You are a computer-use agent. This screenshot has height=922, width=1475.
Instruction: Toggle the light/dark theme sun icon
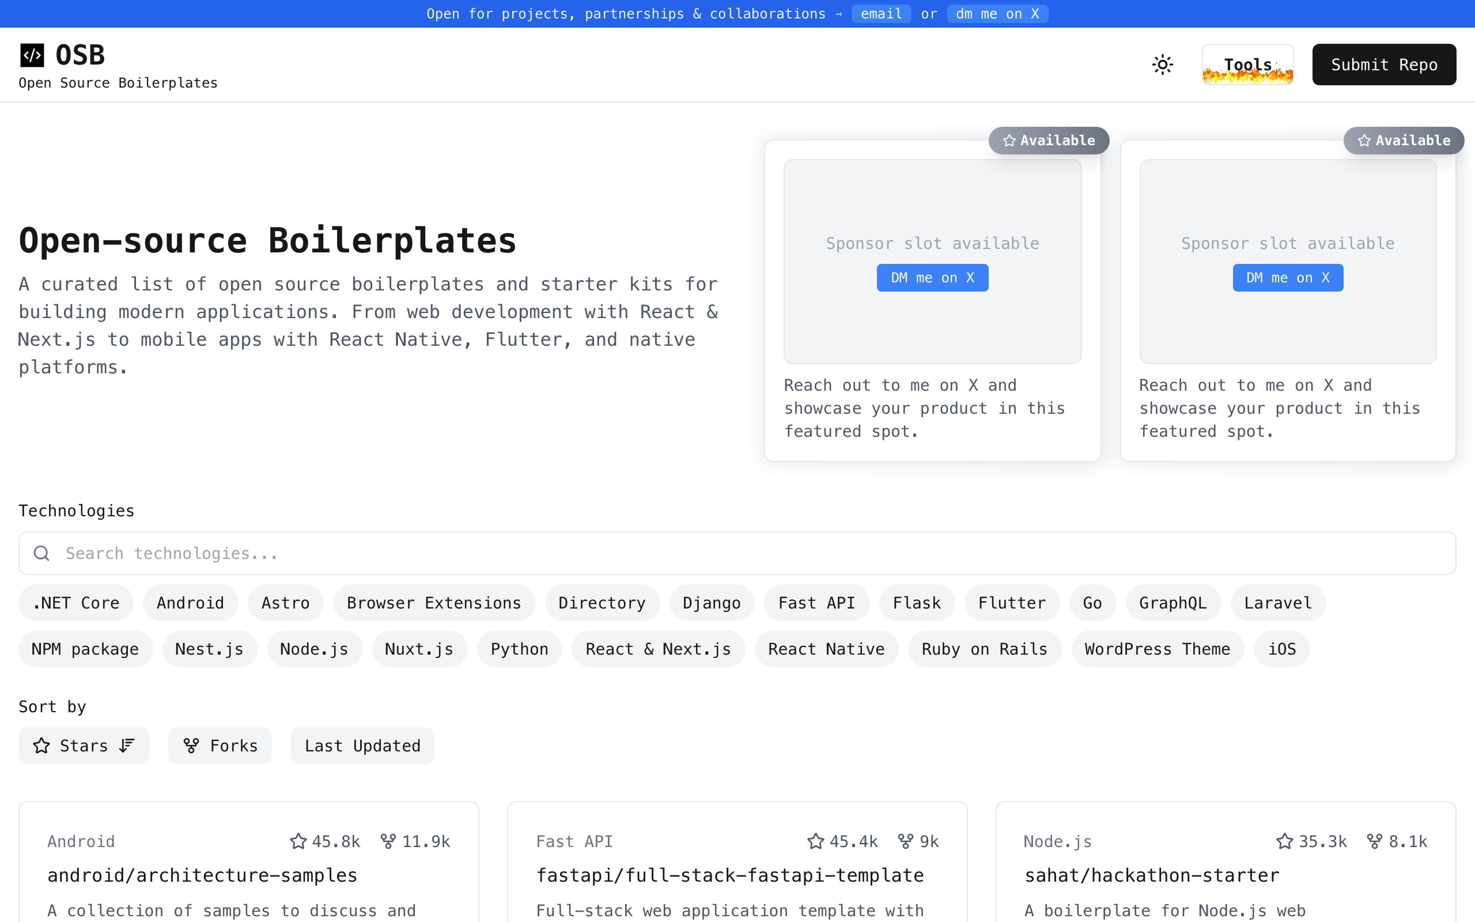pyautogui.click(x=1162, y=65)
